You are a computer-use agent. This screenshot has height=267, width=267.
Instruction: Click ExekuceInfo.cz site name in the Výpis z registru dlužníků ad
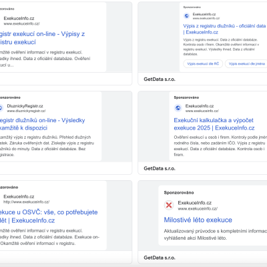point(204,14)
